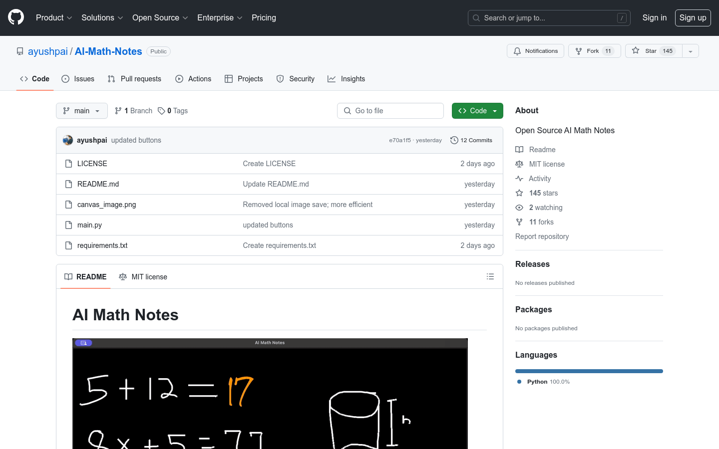Click the Sign up button
Image resolution: width=719 pixels, height=449 pixels.
point(693,18)
